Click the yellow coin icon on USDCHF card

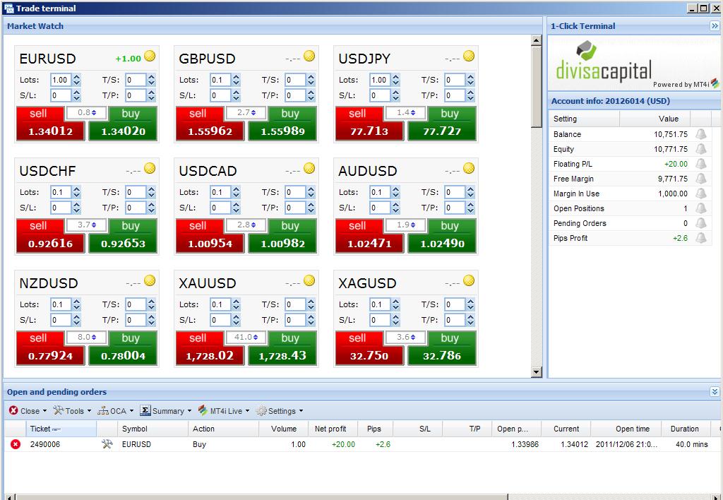coord(150,168)
